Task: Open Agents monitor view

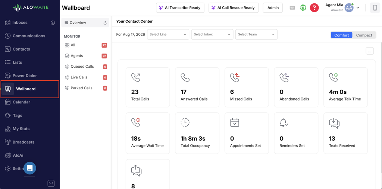Action: pyautogui.click(x=85, y=56)
